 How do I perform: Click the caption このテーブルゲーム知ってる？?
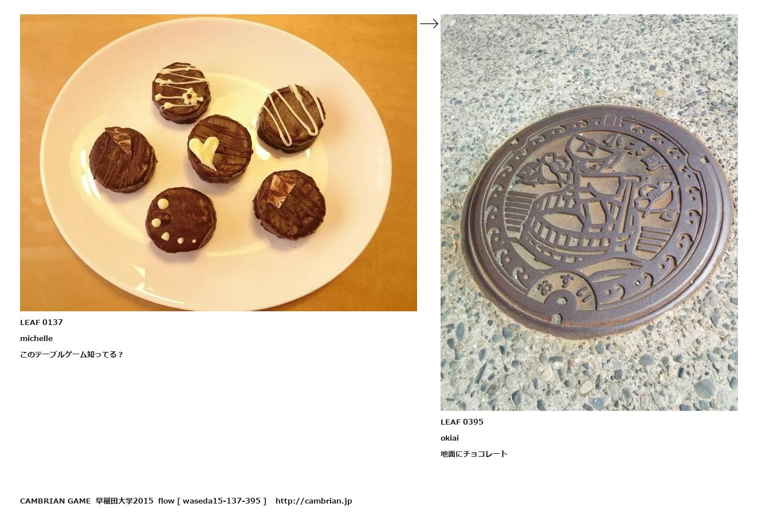coord(72,354)
